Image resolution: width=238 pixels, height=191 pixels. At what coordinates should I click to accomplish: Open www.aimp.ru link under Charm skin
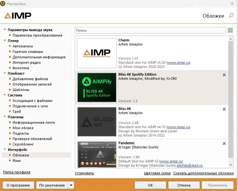coord(178,62)
